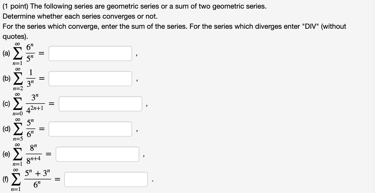Click the sigma symbol of series (a)

click(x=16, y=54)
